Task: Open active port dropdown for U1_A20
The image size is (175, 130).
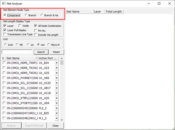Action: (x=57, y=98)
